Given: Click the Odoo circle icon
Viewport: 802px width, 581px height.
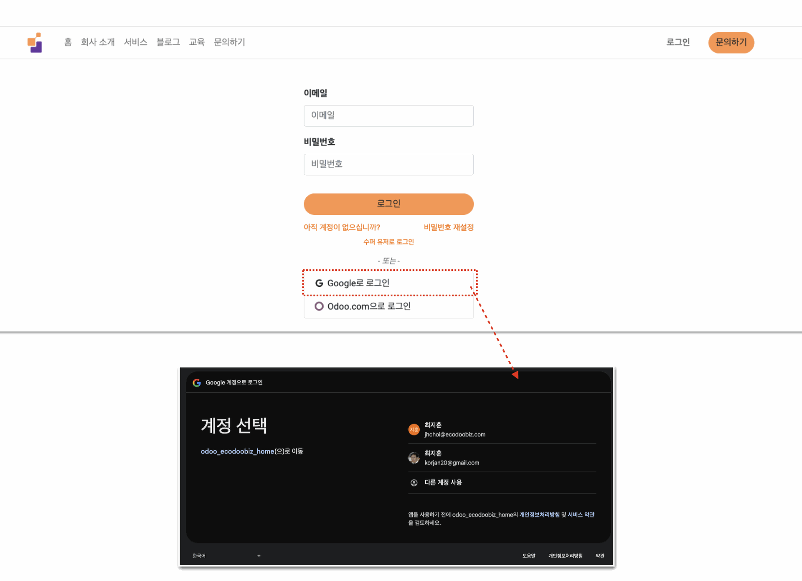Looking at the screenshot, I should pos(319,306).
